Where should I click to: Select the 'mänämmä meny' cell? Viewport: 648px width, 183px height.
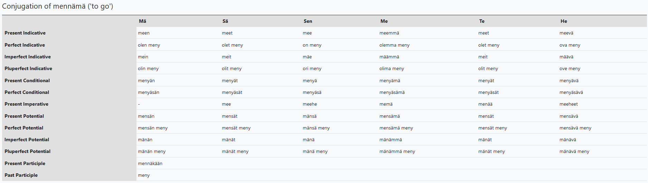click(397, 152)
